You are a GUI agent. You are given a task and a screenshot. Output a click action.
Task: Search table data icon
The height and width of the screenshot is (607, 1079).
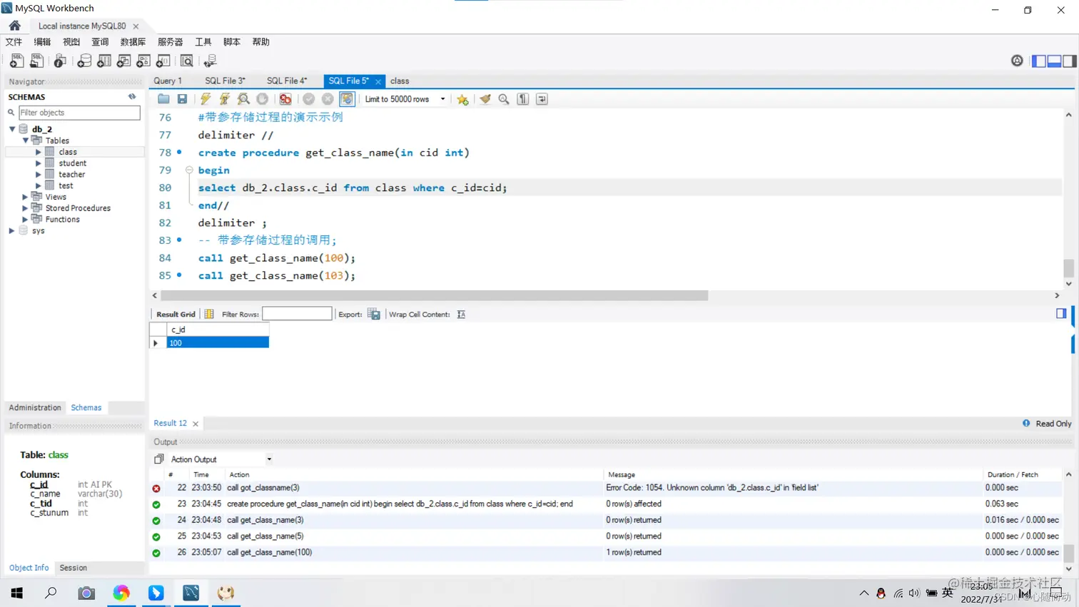coord(187,61)
